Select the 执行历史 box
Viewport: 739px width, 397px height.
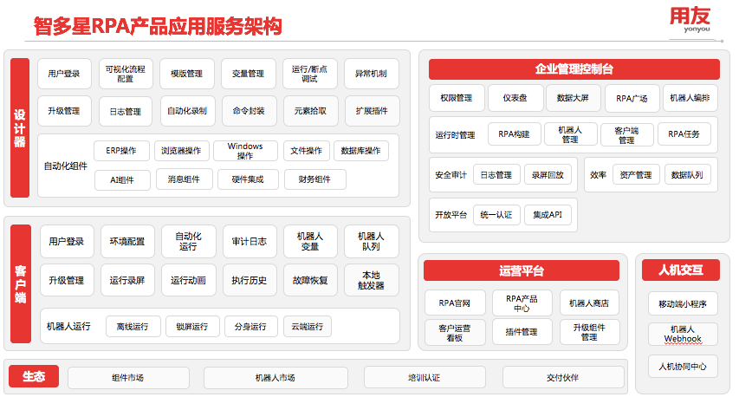tap(250, 281)
